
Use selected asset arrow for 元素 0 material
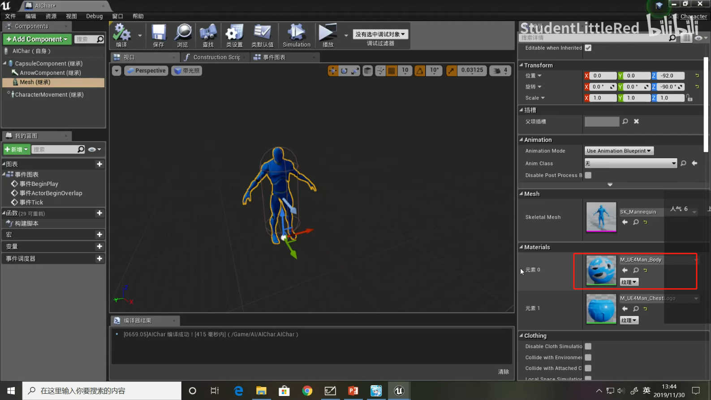[625, 270]
